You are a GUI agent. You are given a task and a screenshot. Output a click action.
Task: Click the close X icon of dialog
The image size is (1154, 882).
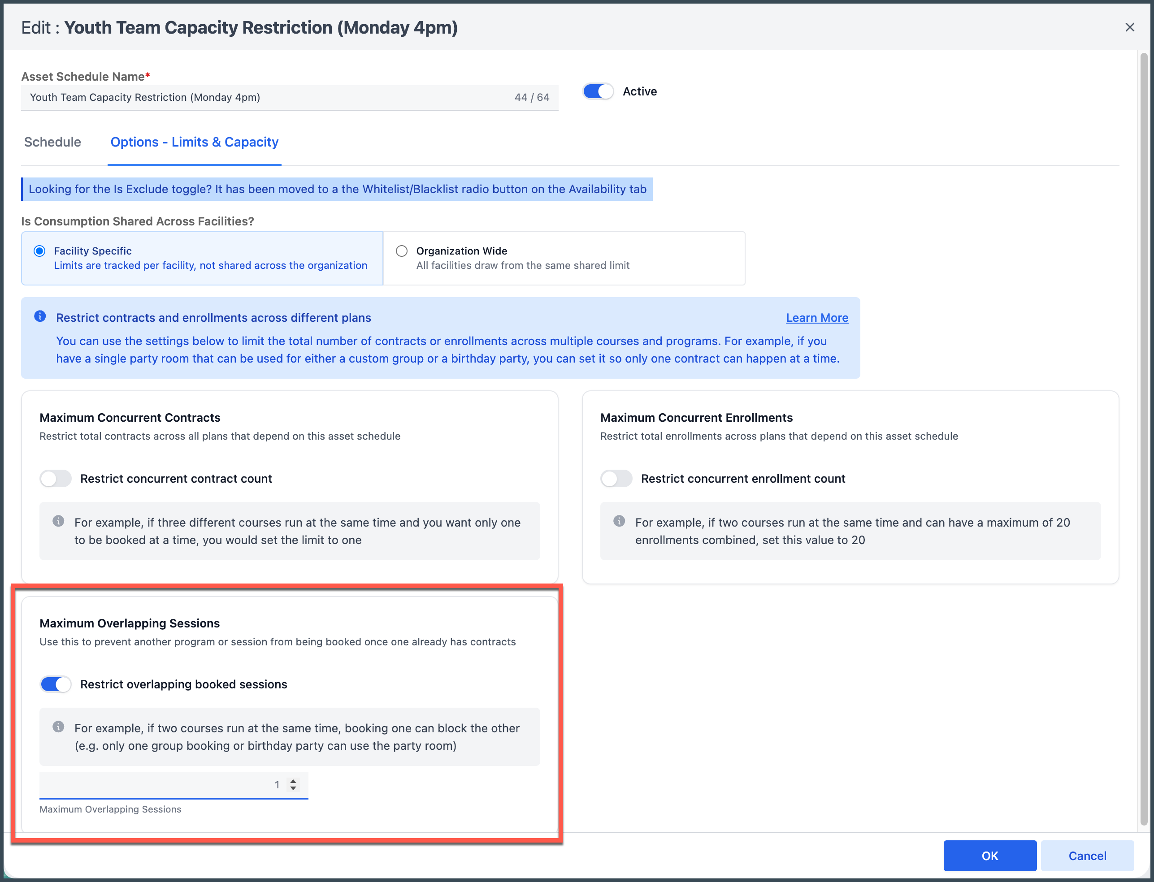point(1129,27)
